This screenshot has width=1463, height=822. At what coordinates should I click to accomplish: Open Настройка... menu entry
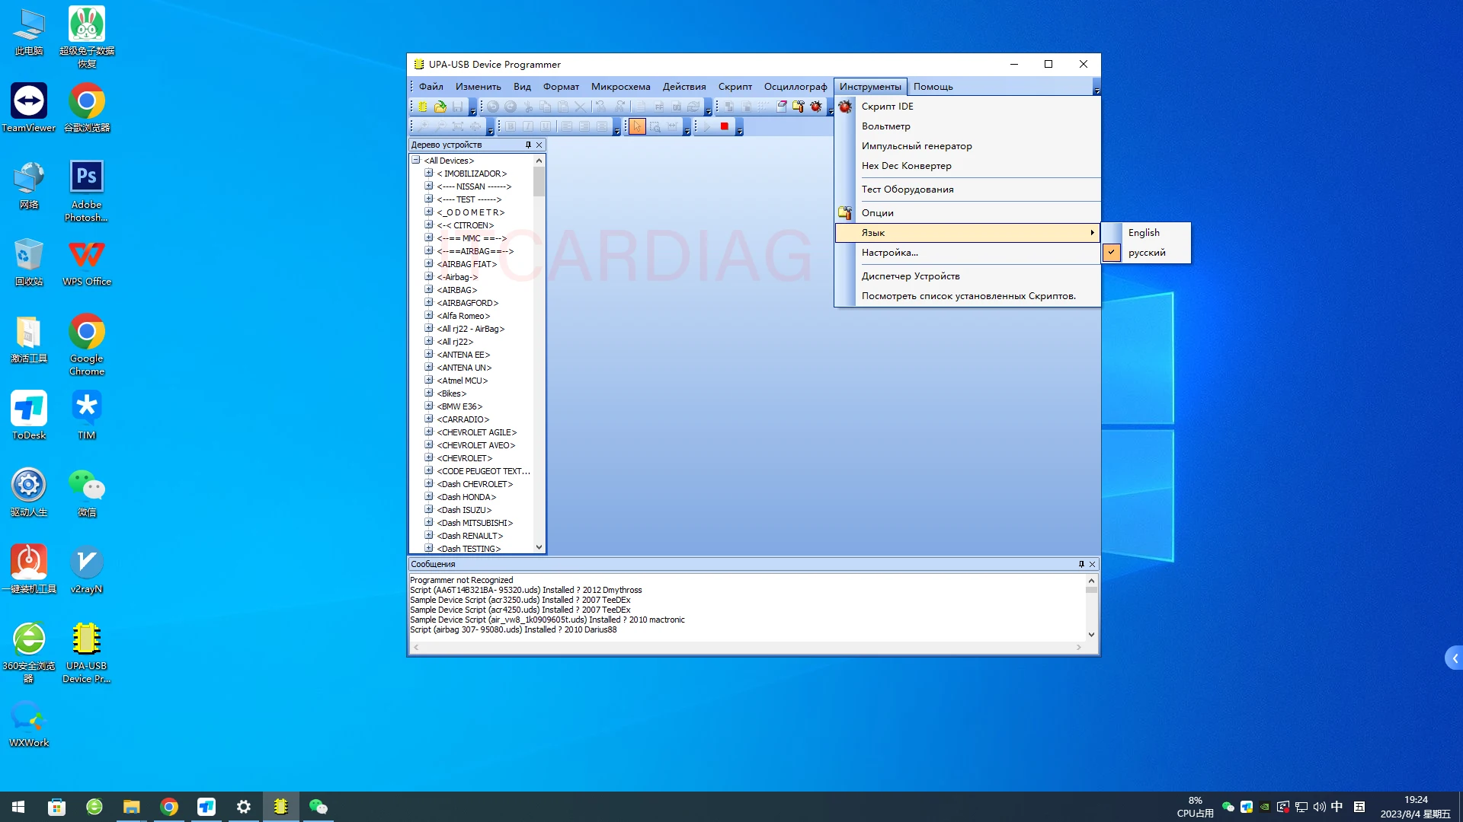(968, 253)
